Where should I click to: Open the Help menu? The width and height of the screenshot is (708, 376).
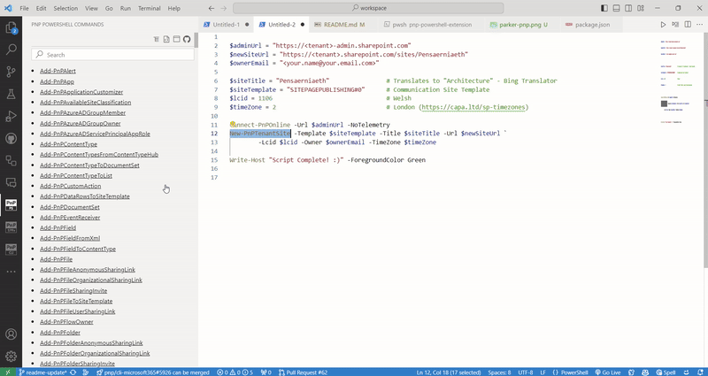pos(173,8)
